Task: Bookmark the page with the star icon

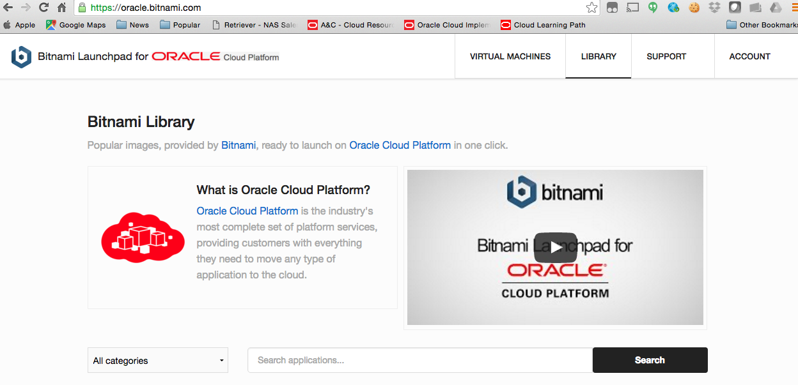Action: pyautogui.click(x=591, y=8)
